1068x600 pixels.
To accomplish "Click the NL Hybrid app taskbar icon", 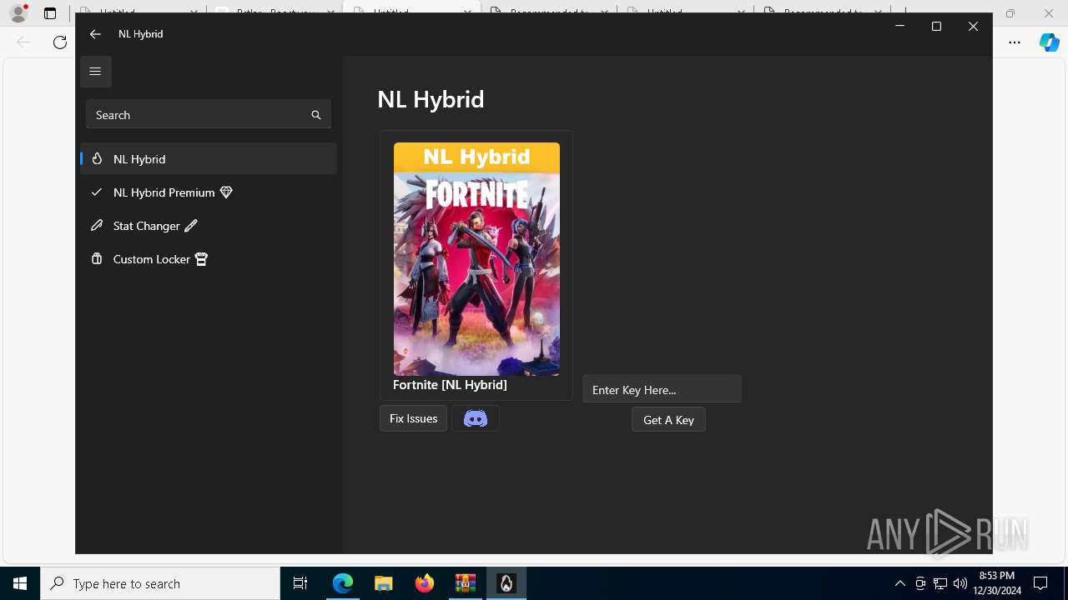I will coord(506,583).
